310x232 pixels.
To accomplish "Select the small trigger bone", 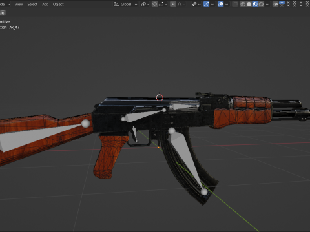I will point(135,134).
